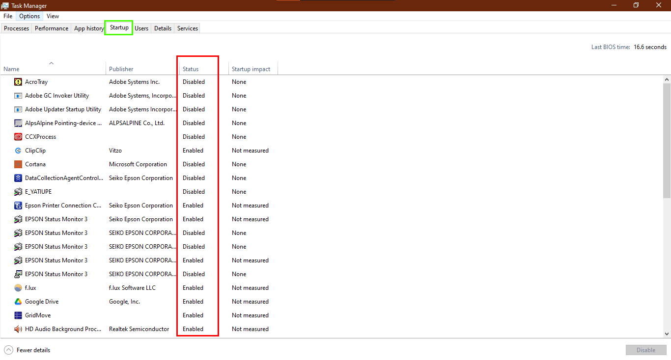Click the Cortana icon in the list
The image size is (671, 360).
[18, 164]
